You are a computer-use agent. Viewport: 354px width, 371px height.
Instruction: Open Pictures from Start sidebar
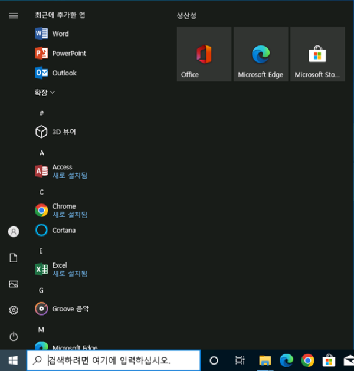[x=14, y=284]
